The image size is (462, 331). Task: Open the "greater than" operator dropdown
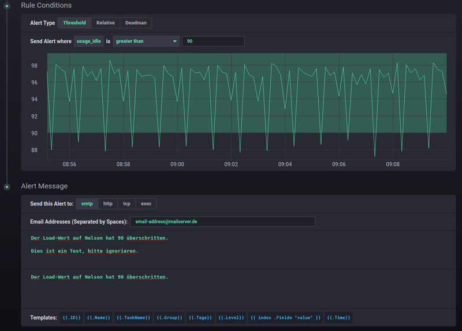pyautogui.click(x=146, y=42)
